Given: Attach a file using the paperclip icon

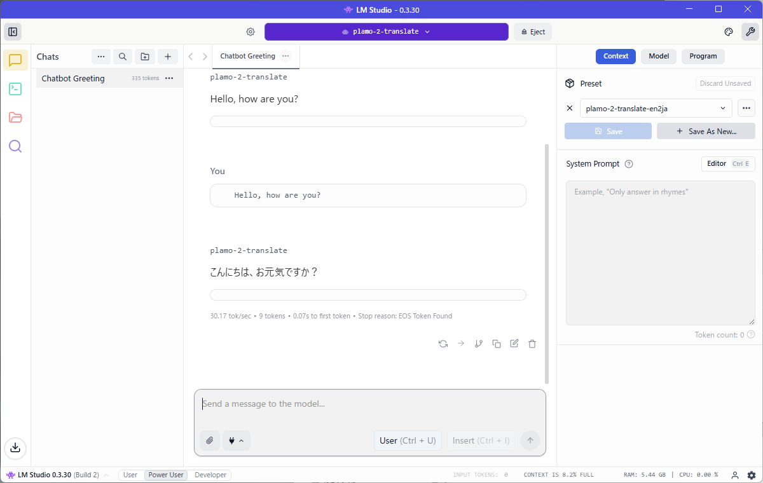Looking at the screenshot, I should [x=210, y=440].
